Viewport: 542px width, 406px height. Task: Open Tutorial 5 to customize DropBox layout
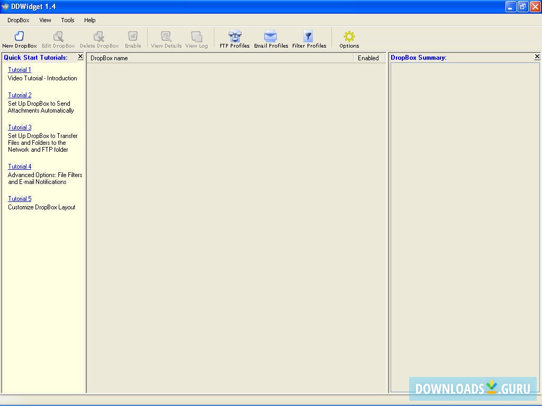tap(19, 198)
